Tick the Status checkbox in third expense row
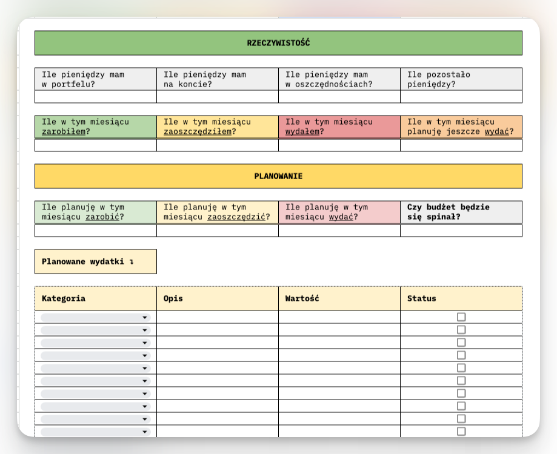This screenshot has width=557, height=454. (x=461, y=342)
